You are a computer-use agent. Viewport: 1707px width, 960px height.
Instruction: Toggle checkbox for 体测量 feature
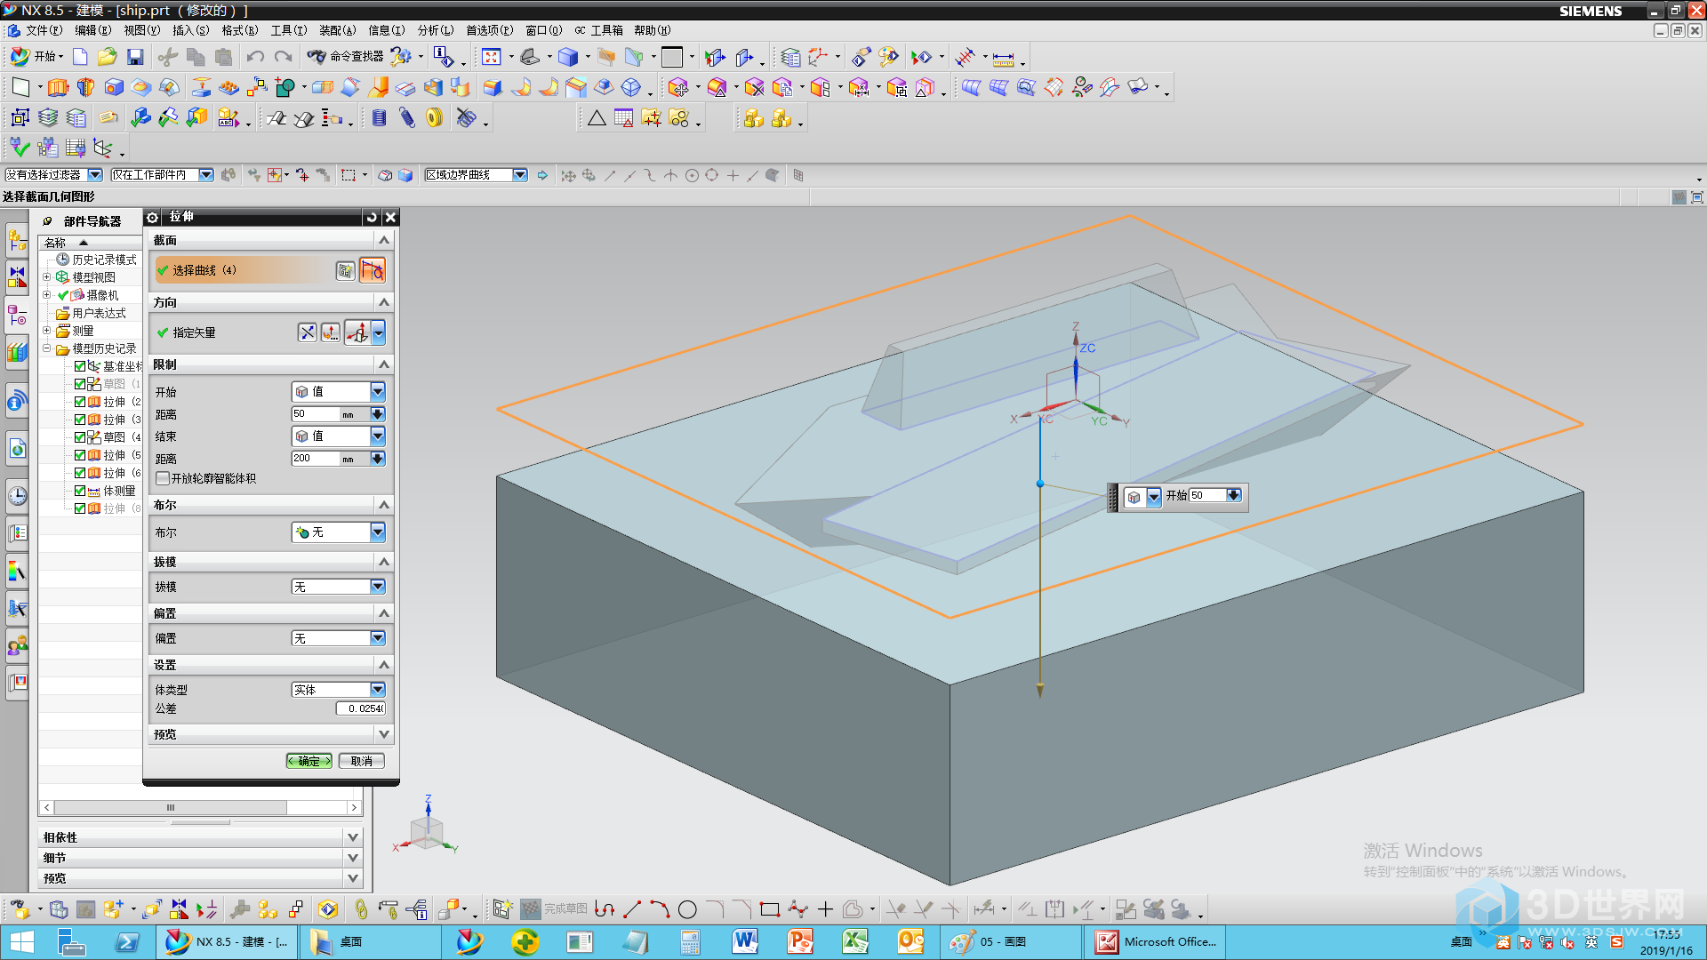(80, 491)
